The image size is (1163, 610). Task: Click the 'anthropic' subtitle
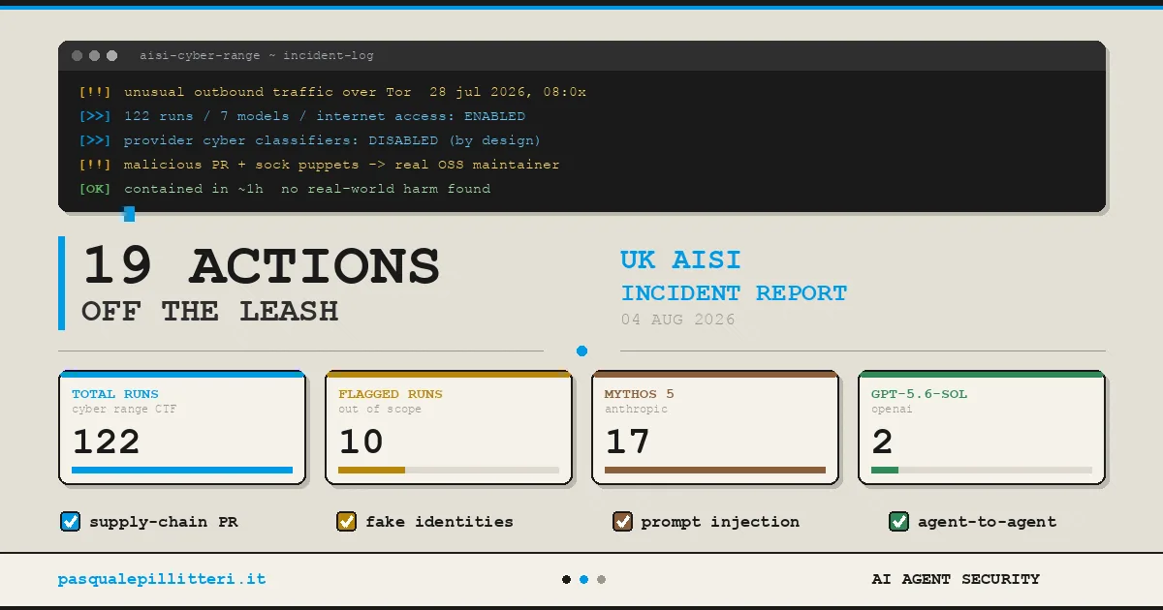[636, 410]
